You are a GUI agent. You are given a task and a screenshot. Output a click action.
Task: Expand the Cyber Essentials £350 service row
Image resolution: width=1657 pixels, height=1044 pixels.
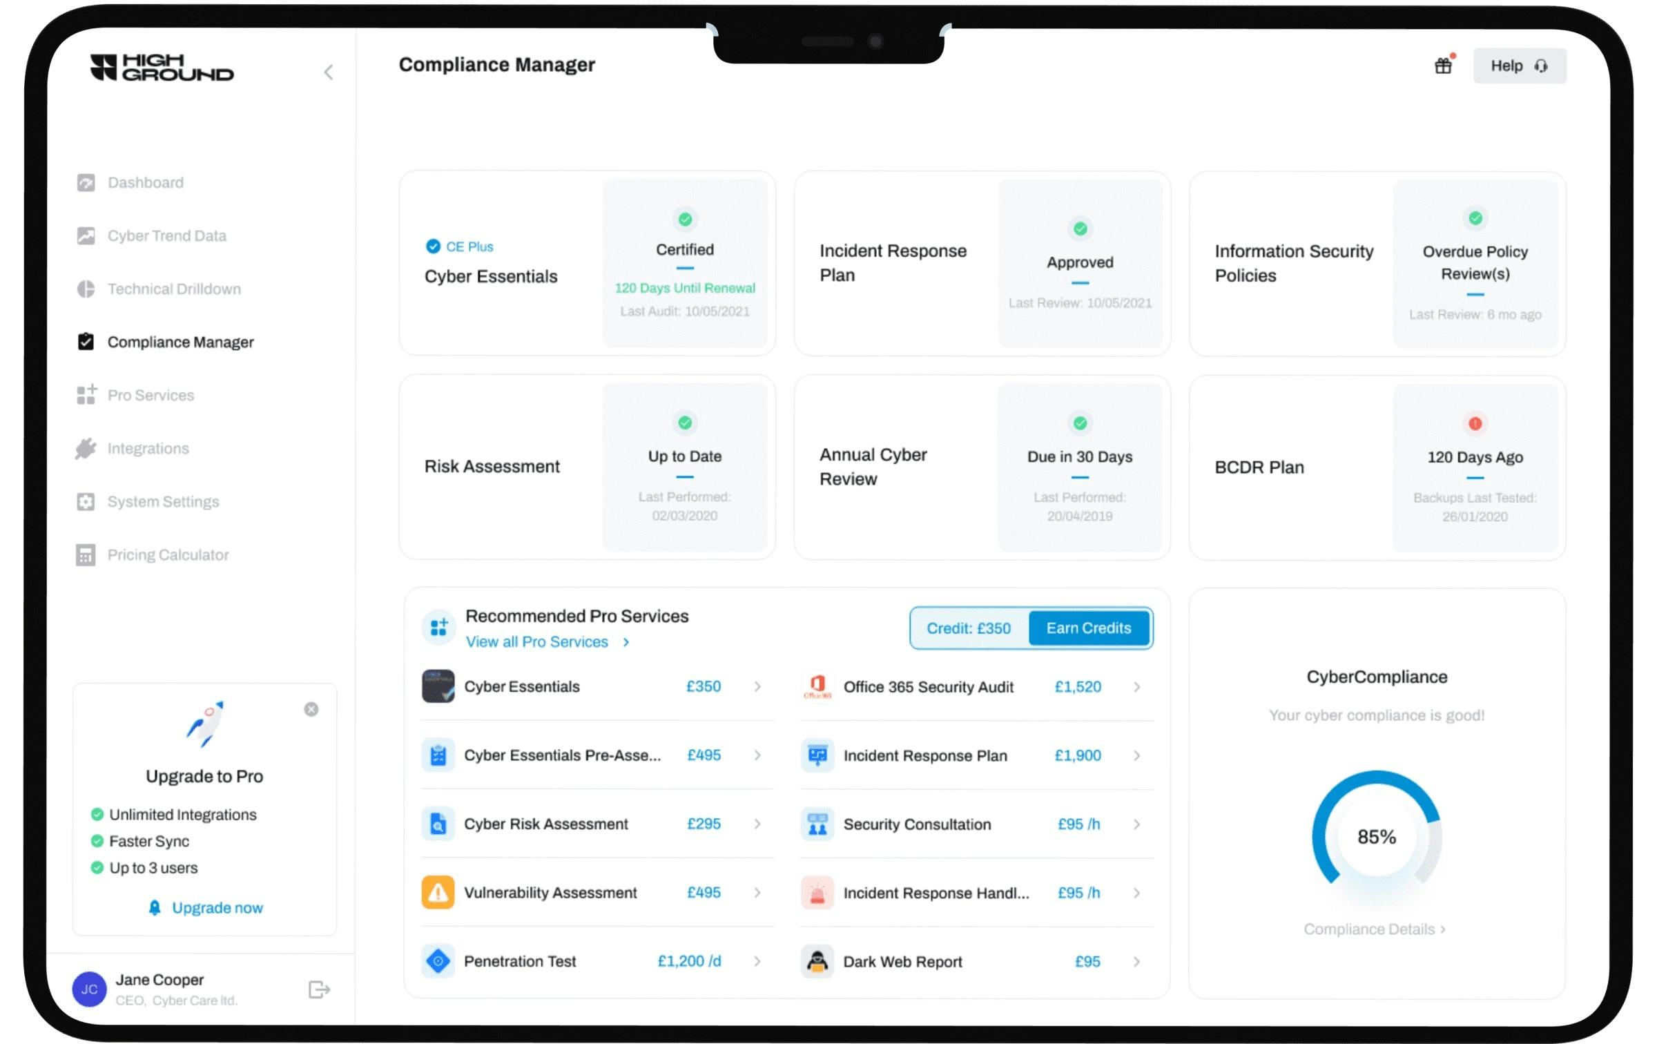click(x=758, y=686)
